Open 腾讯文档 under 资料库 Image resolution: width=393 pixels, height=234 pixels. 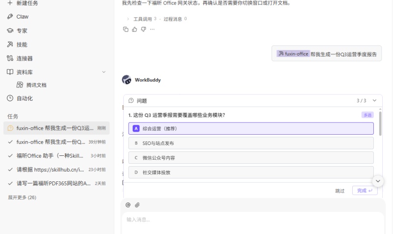pyautogui.click(x=36, y=85)
